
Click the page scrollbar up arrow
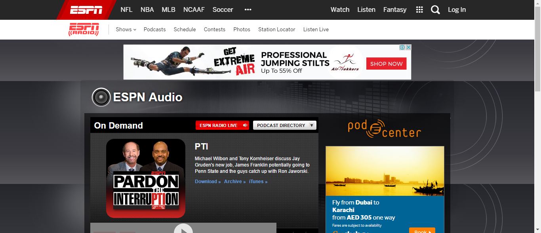pyautogui.click(x=538, y=3)
